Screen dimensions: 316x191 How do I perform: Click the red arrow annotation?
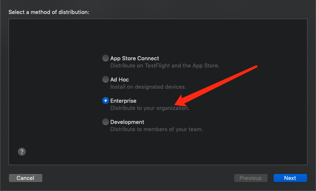tap(221, 84)
